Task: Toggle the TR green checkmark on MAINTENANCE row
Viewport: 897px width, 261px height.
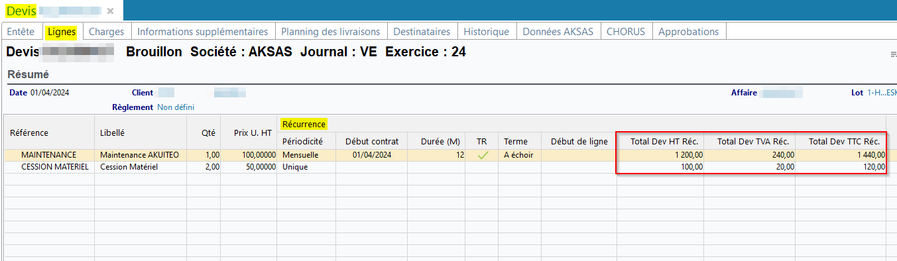Action: coord(483,155)
